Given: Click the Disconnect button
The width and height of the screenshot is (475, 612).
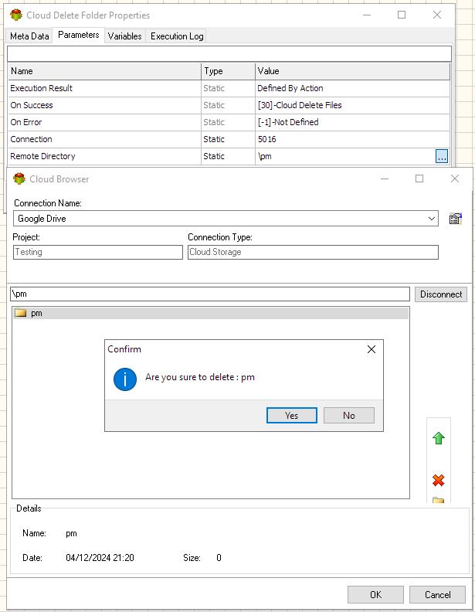Looking at the screenshot, I should click(441, 294).
